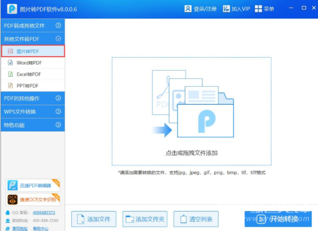The width and height of the screenshot is (318, 231).
Task: Click the browser icon beside 官网地址
Action: tap(8, 229)
